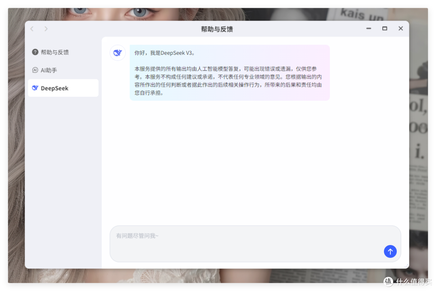
Task: Go back with the left arrow
Action: pyautogui.click(x=32, y=29)
